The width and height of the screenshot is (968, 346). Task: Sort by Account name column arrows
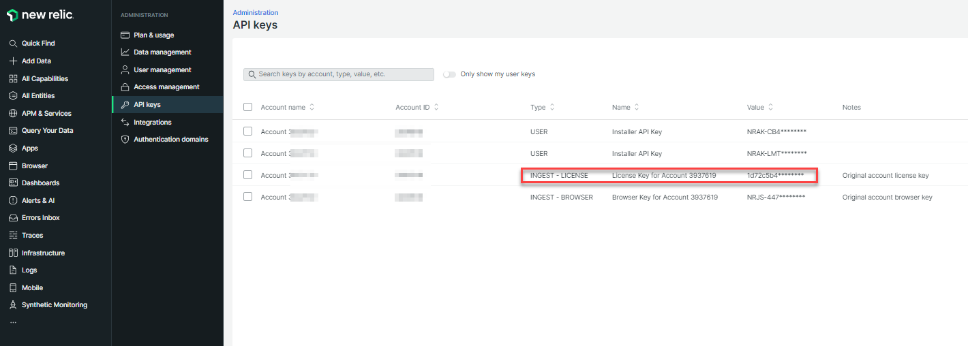[x=312, y=107]
